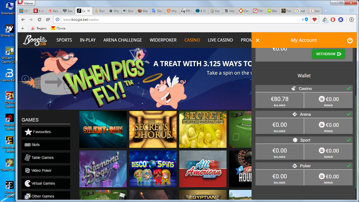Toggle the Arena wallet green checkmark
The width and height of the screenshot is (359, 202).
point(349,114)
